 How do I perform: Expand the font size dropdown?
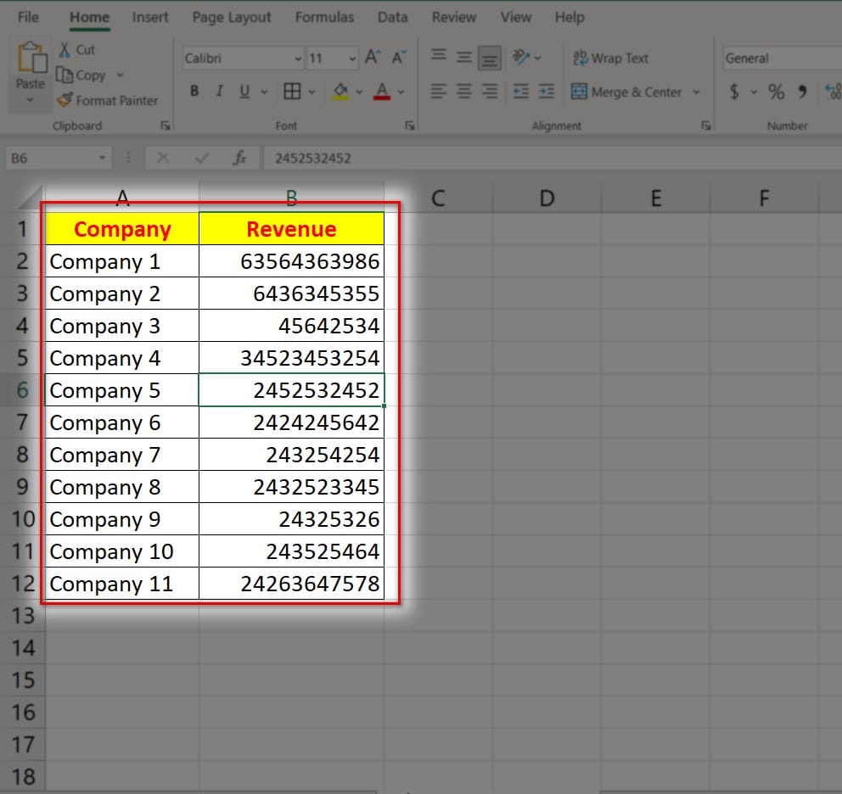click(352, 59)
